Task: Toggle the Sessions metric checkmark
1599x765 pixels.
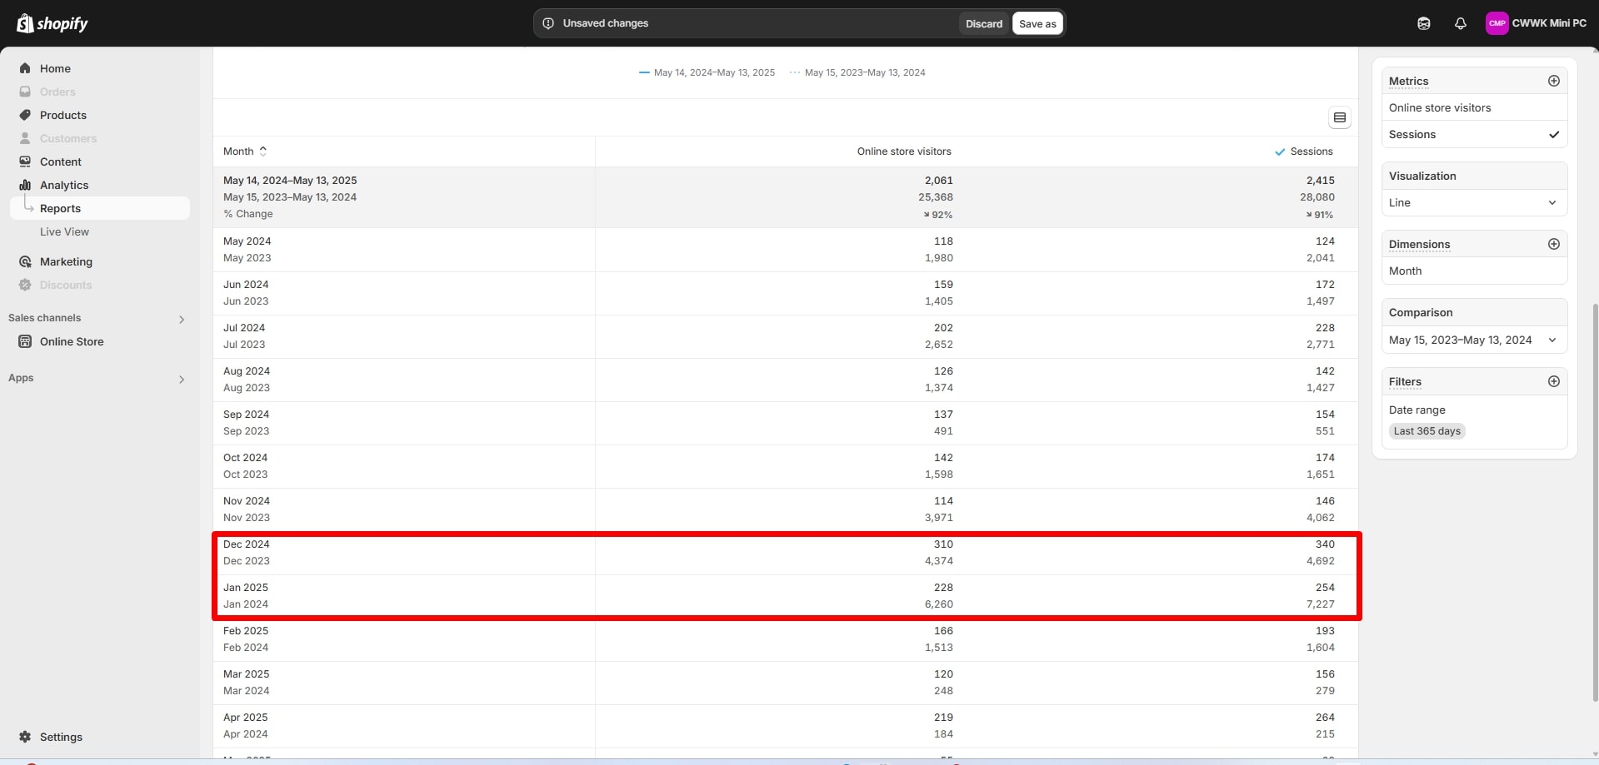Action: coord(1553,134)
